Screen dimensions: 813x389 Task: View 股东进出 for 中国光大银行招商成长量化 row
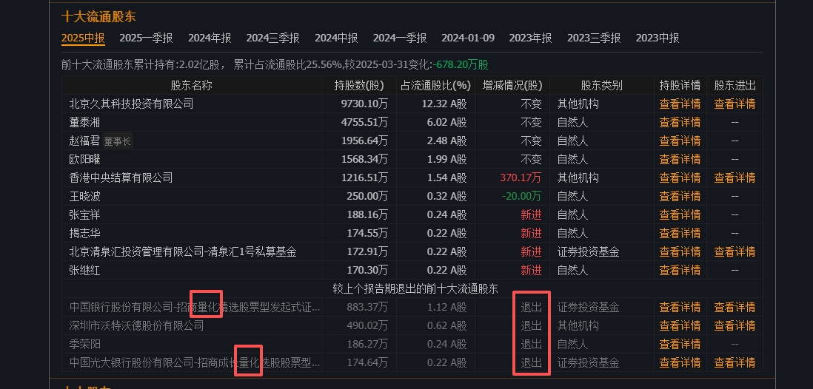click(x=735, y=362)
